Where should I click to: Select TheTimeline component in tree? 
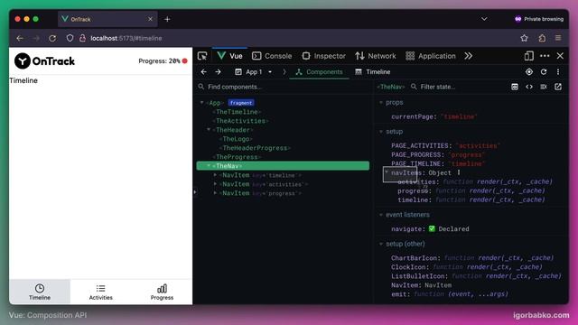coord(237,112)
